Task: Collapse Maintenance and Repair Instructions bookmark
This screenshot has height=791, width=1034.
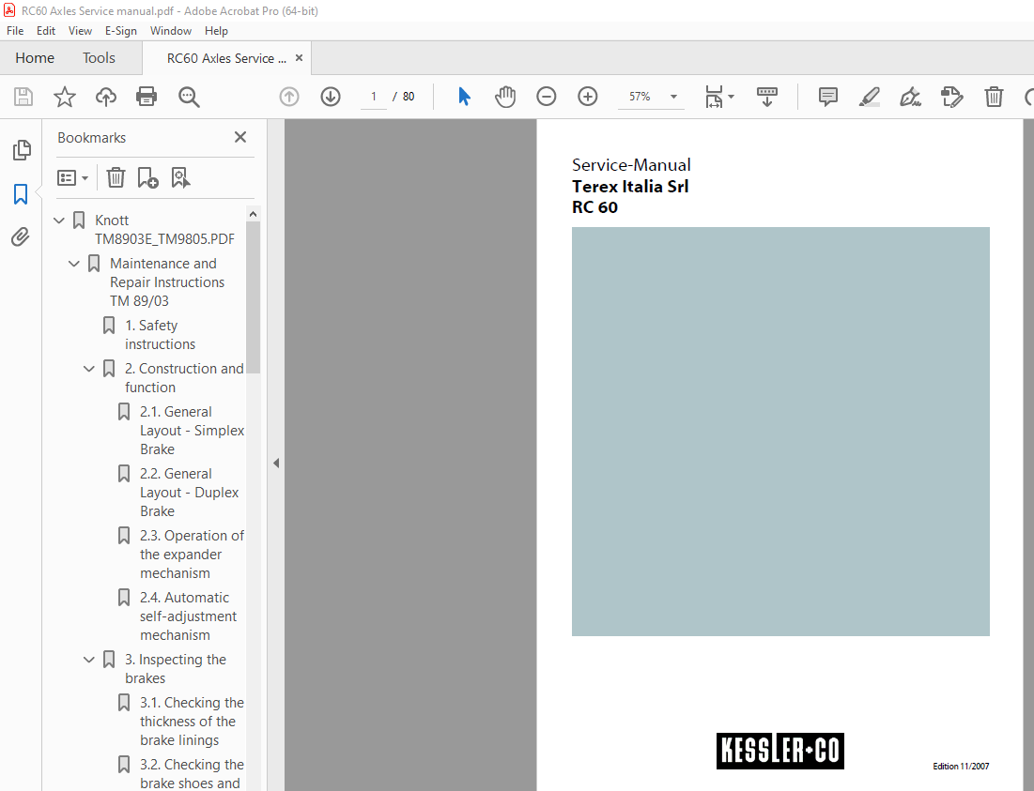Action: 74,264
